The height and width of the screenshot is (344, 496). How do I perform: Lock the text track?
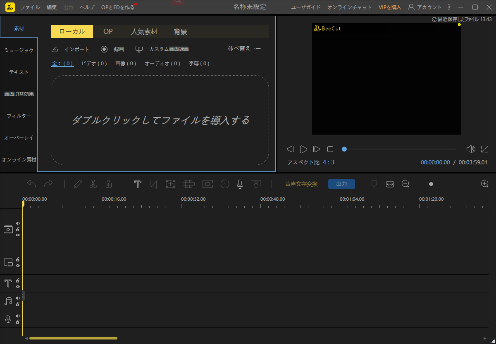(17, 281)
